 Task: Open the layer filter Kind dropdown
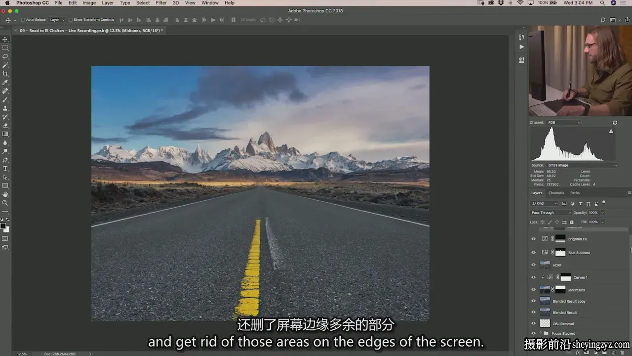[545, 203]
